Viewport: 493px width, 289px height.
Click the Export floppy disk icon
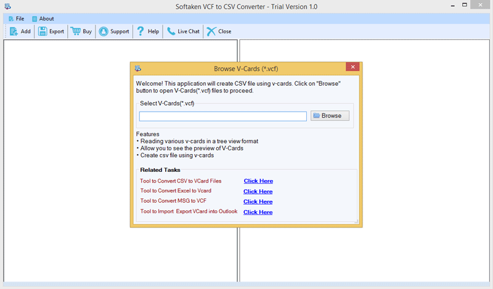(43, 31)
